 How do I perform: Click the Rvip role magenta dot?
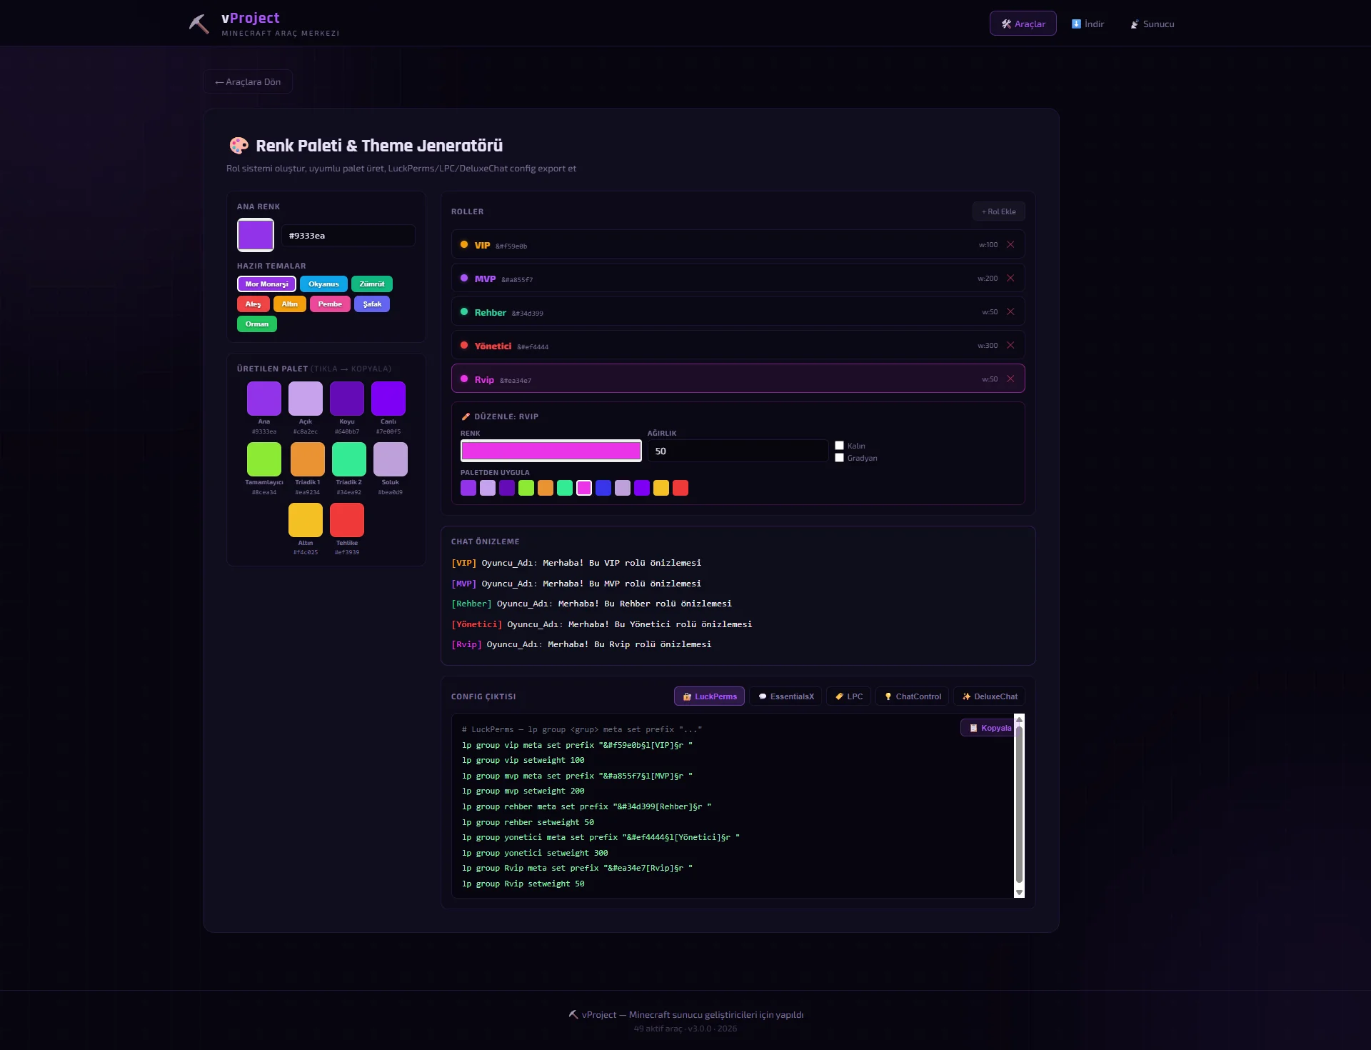464,379
